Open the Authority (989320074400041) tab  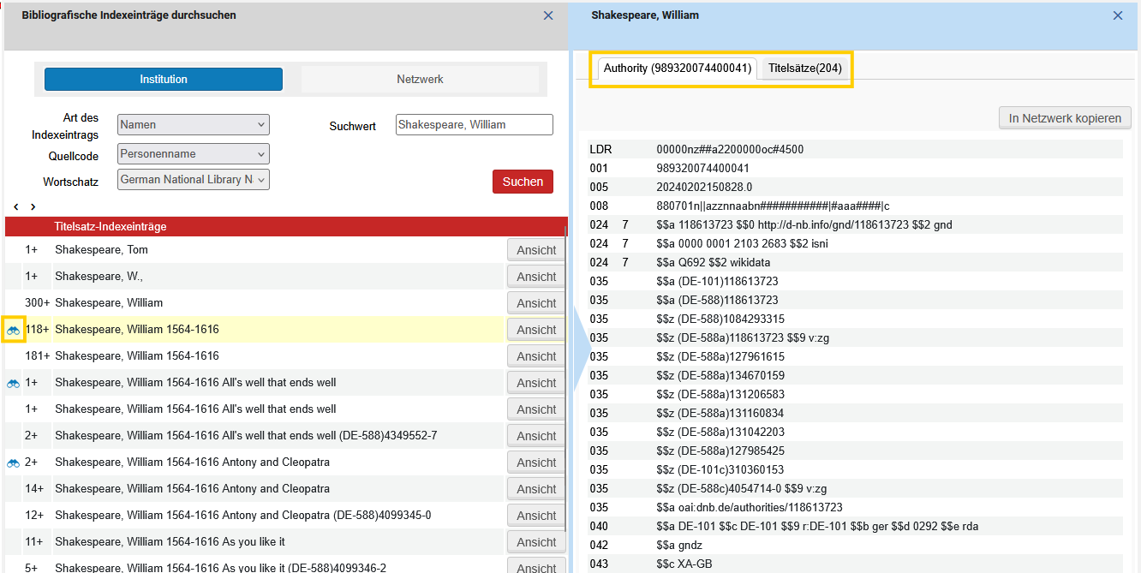678,69
